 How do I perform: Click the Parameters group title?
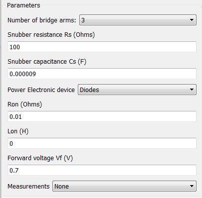23,5
